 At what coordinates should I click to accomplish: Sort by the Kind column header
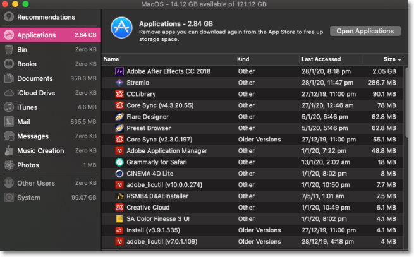point(243,59)
